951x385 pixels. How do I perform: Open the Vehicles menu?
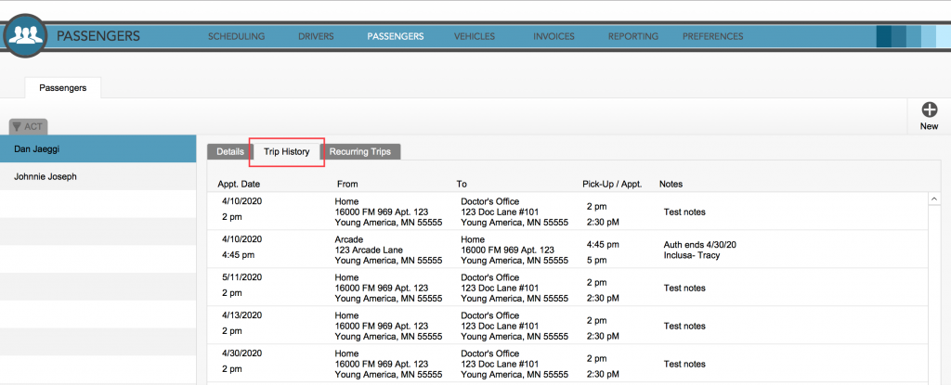coord(475,36)
